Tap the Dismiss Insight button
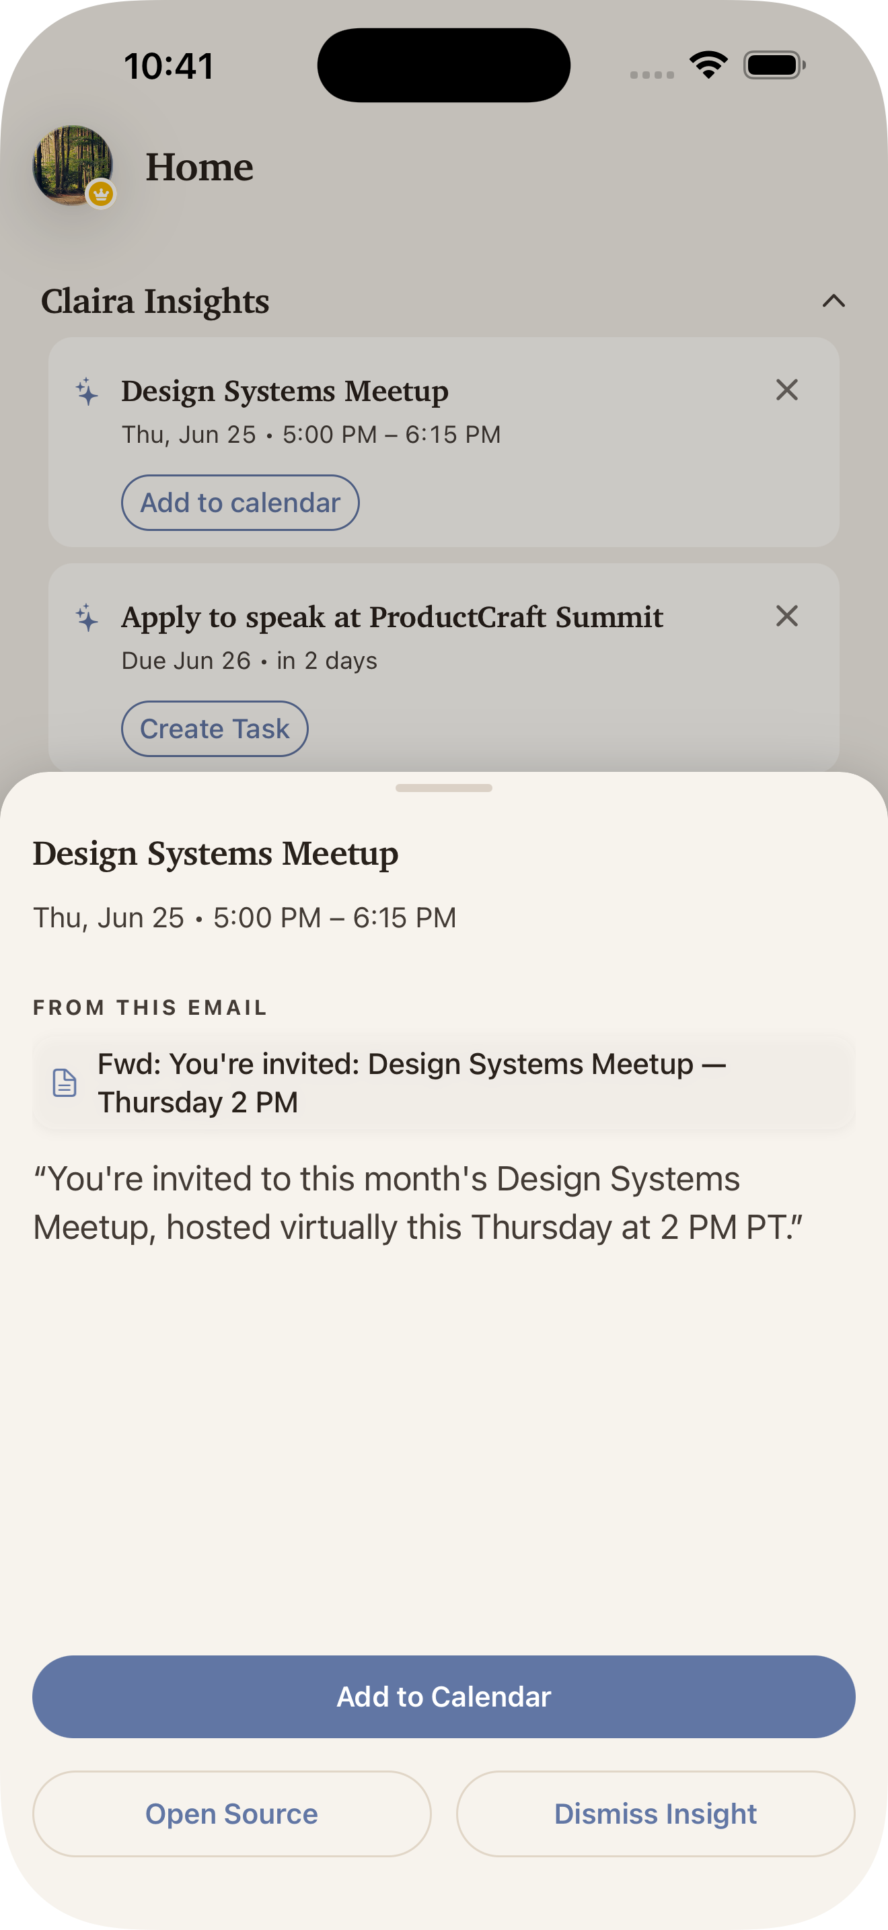This screenshot has height=1930, width=888. click(x=655, y=1813)
